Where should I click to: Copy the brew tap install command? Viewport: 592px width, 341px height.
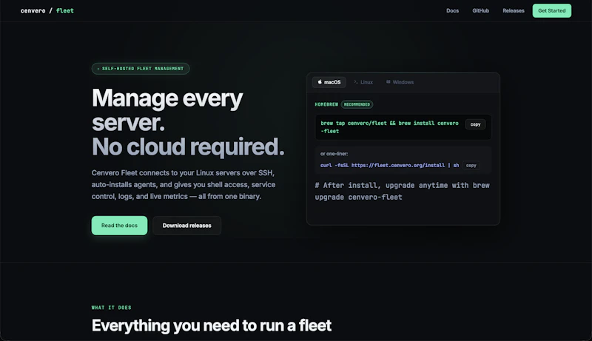tap(475, 124)
